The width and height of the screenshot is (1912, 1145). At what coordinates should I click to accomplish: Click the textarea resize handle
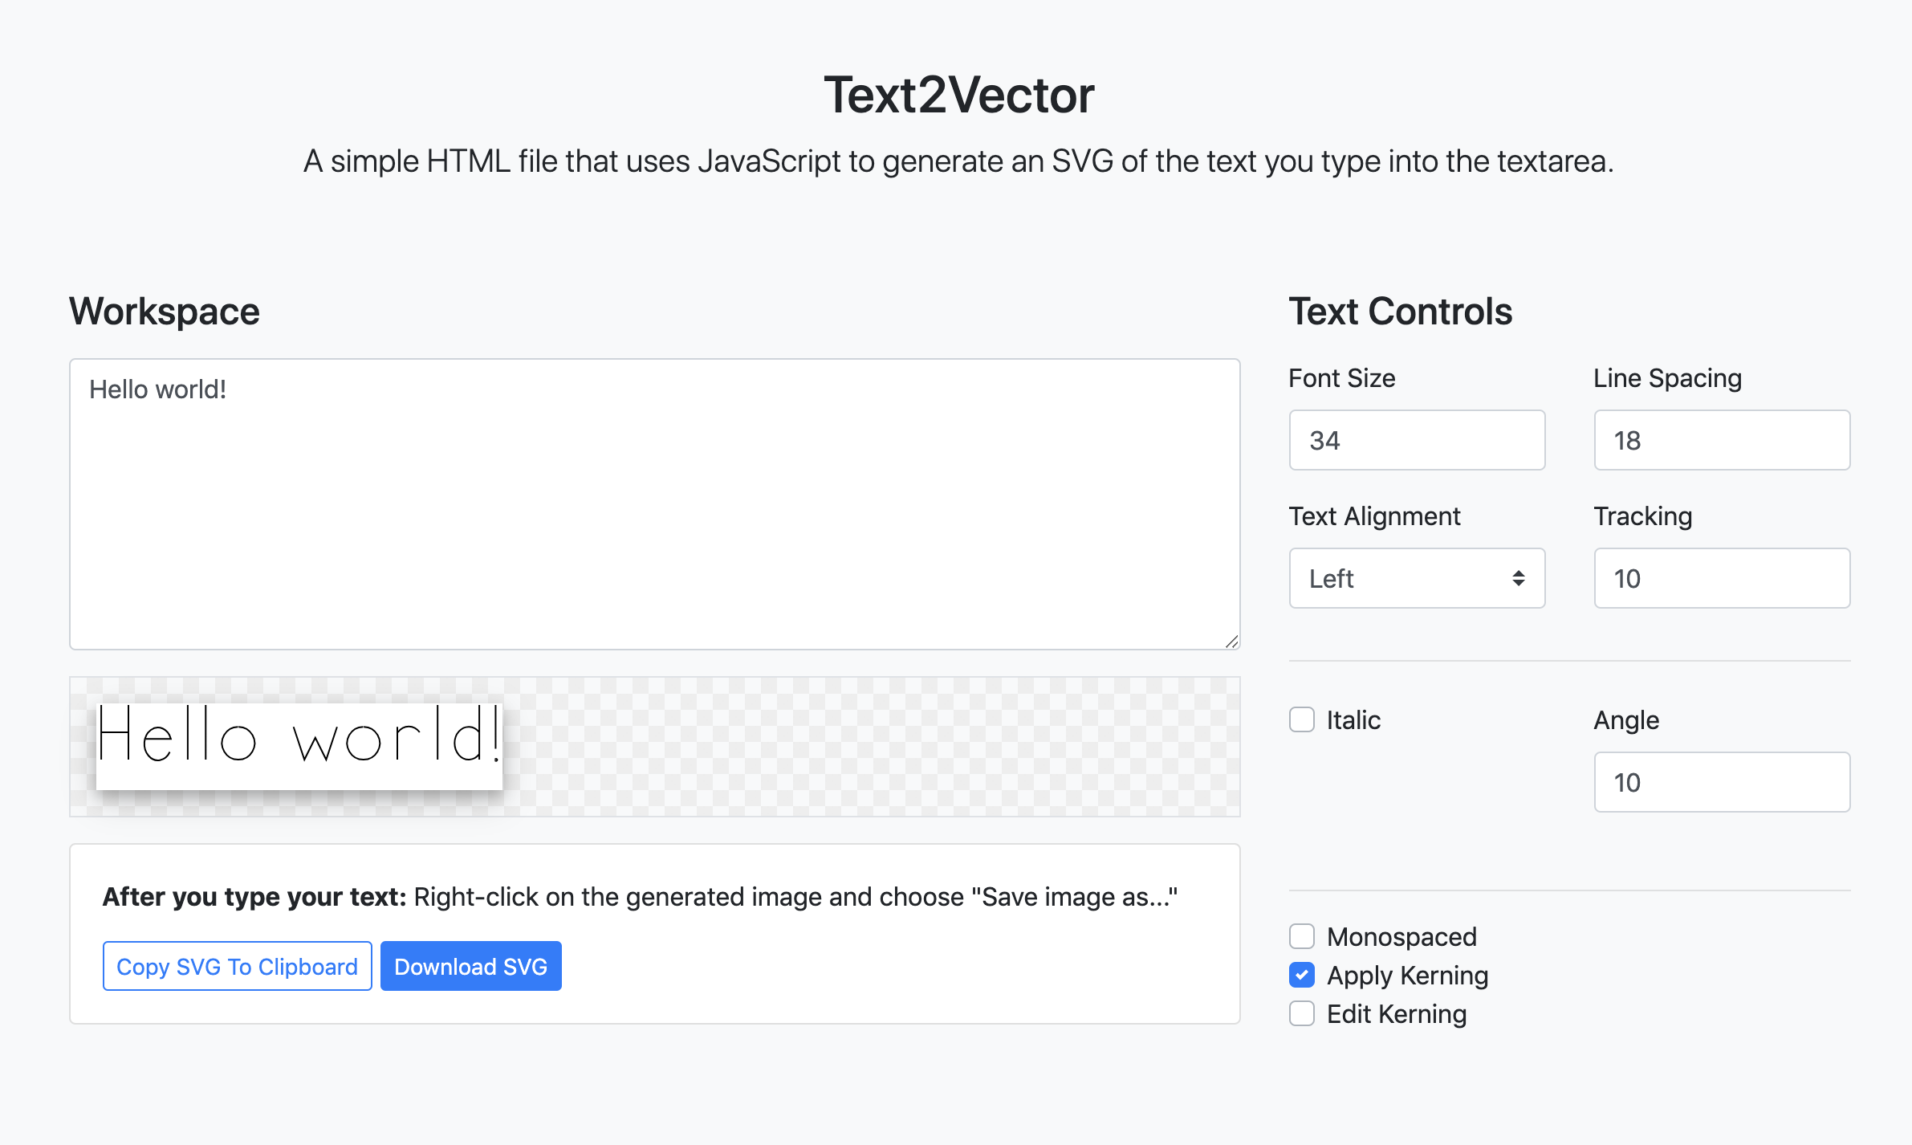coord(1232,641)
